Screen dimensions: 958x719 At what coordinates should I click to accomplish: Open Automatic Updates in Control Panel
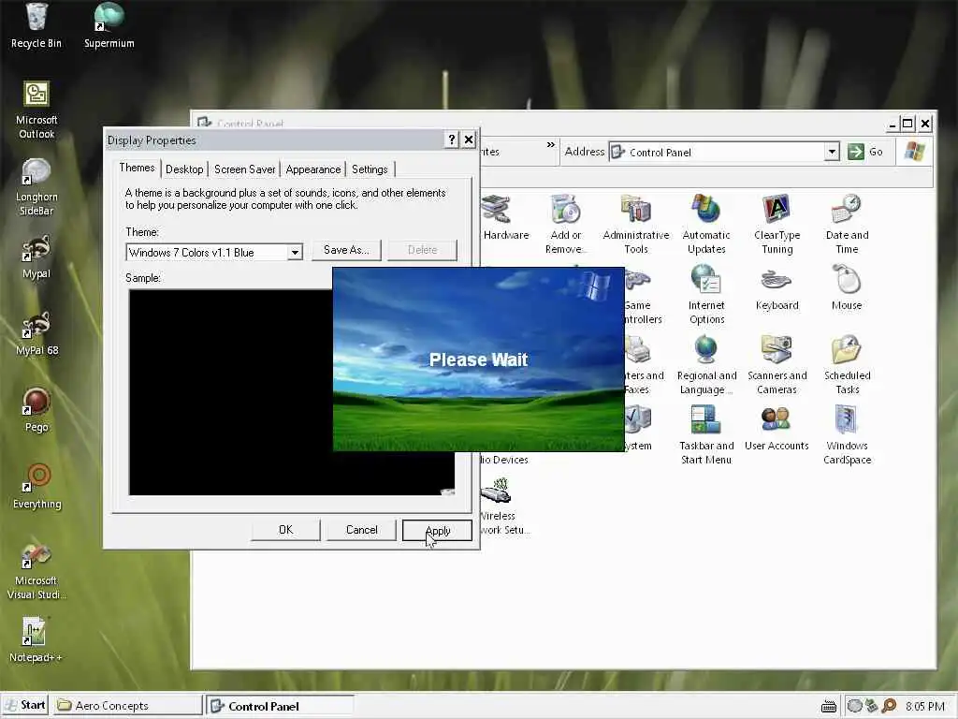706,225
